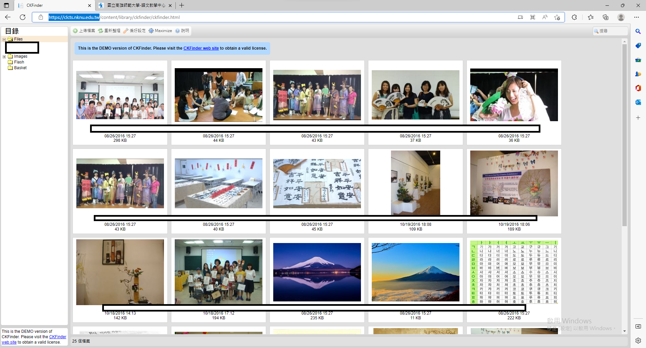
Task: Select the 189 KB exhibition wall thumbnail
Action: click(x=514, y=183)
